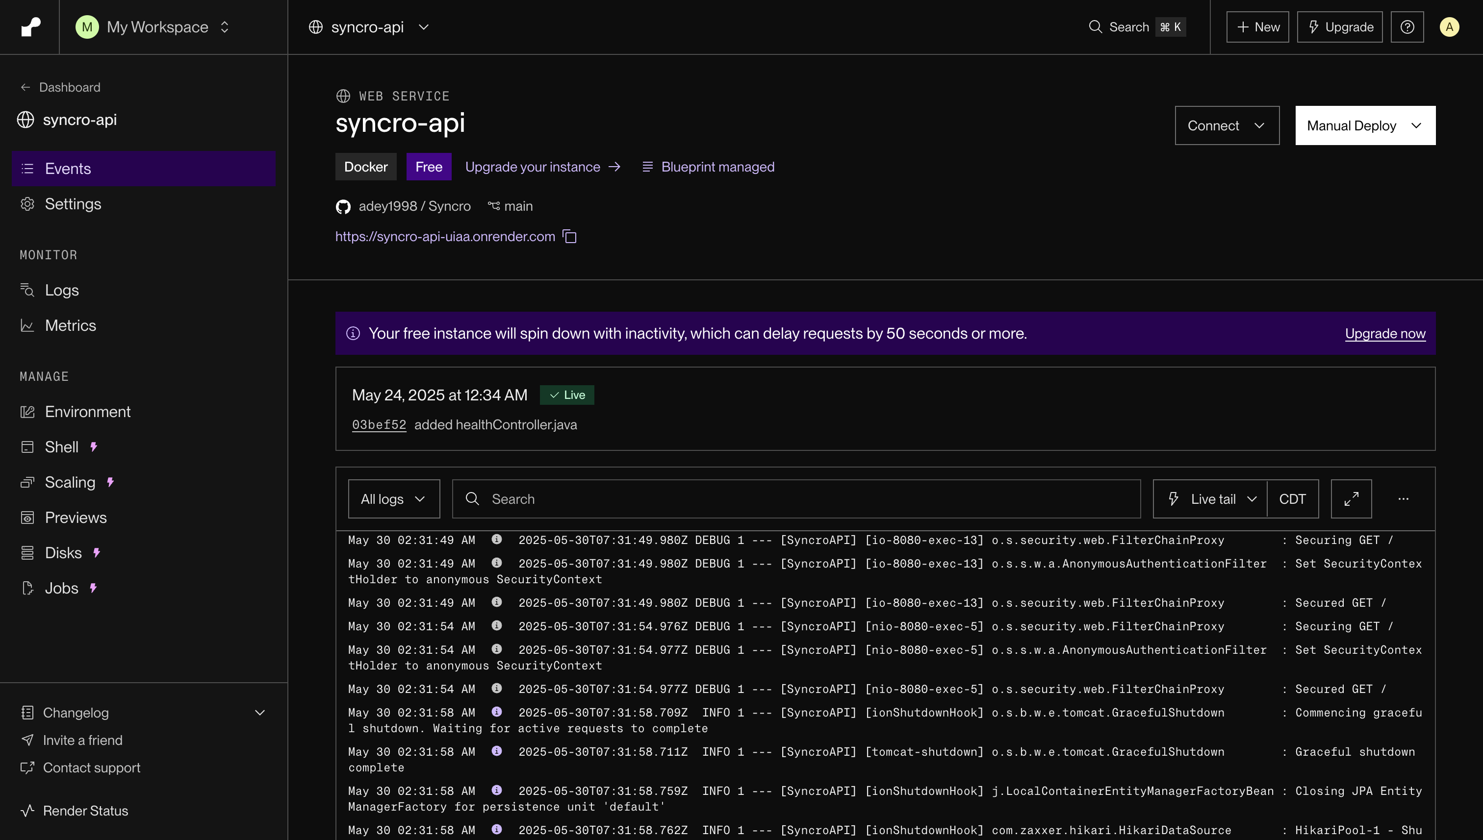This screenshot has width=1483, height=840.
Task: Click the Previews eye icon
Action: [x=27, y=518]
